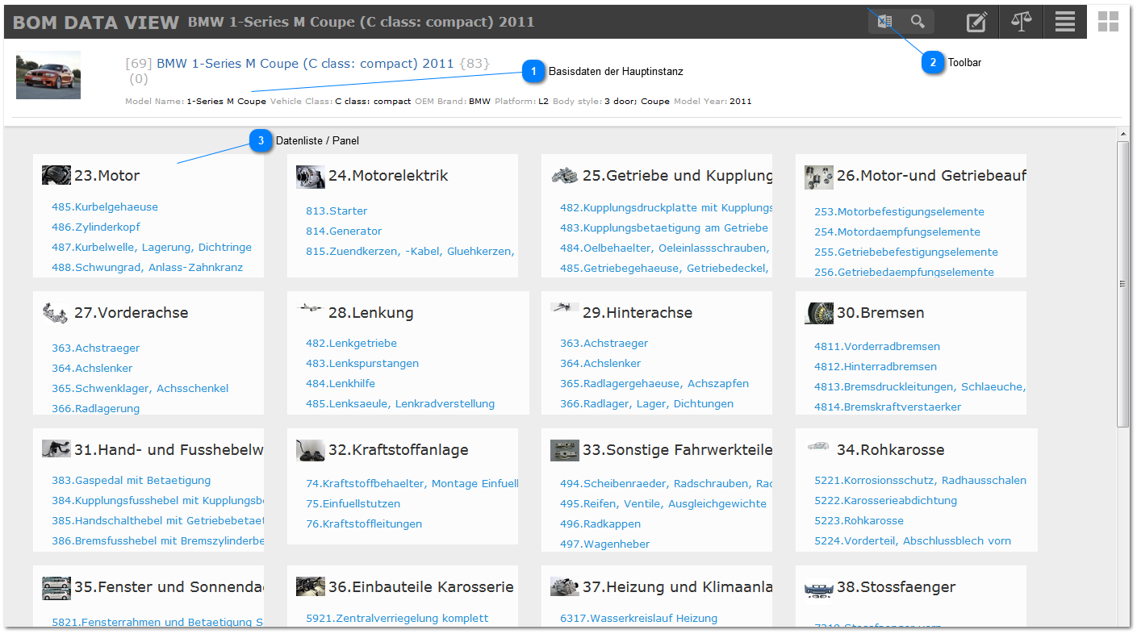
Task: Click the vertical scrollbar of the data list
Action: 1122,284
